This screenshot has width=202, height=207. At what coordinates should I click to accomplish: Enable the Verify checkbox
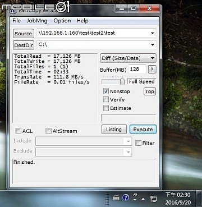coord(106,100)
